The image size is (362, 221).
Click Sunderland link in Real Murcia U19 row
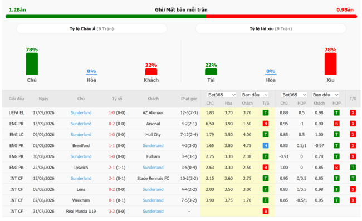coord(153,212)
